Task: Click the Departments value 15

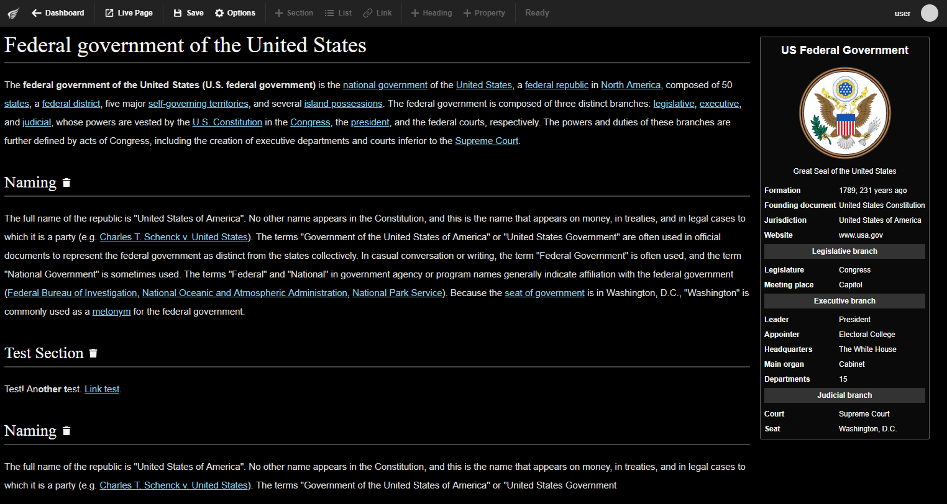Action: point(843,379)
